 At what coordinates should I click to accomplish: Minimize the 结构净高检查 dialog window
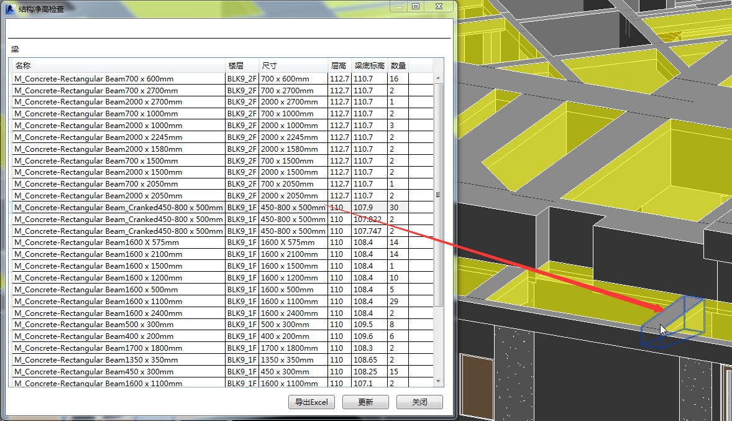(x=398, y=6)
